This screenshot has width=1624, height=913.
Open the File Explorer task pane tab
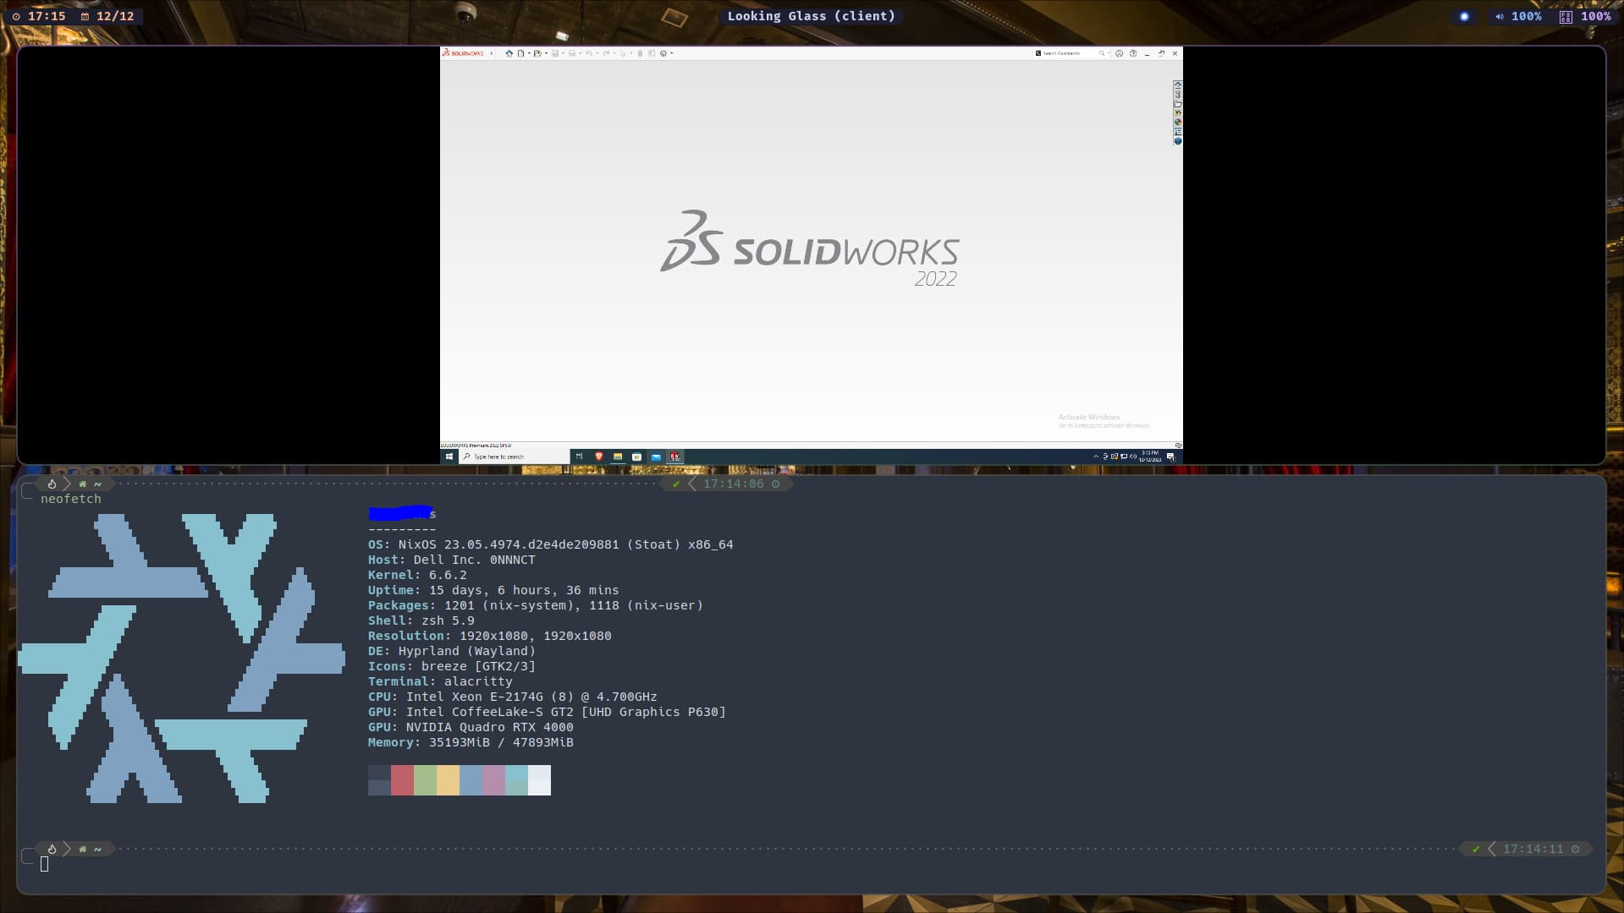[1177, 104]
